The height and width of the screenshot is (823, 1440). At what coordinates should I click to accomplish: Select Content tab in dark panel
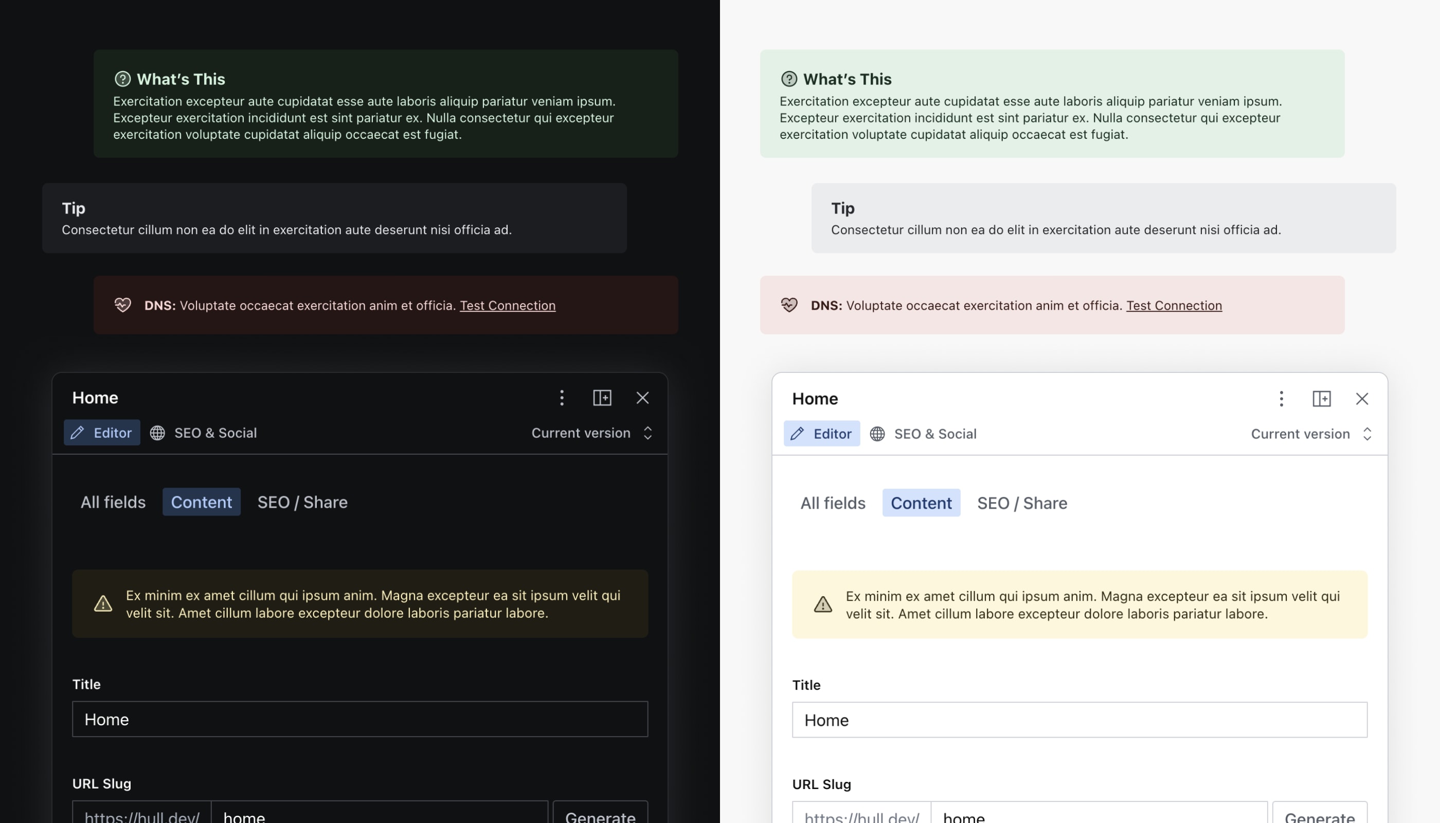click(x=202, y=502)
